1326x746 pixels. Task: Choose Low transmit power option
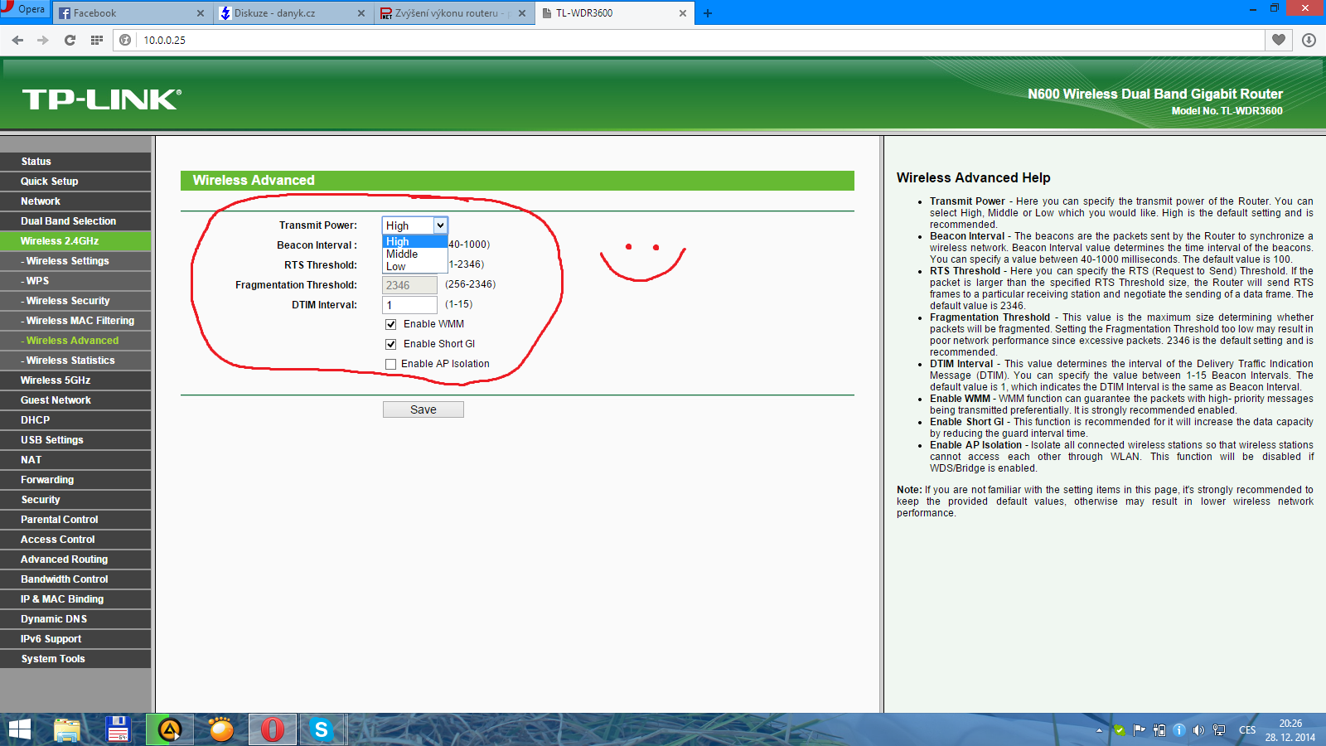point(414,266)
